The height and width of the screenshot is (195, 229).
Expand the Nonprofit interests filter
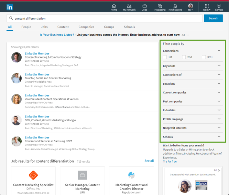click(219, 128)
